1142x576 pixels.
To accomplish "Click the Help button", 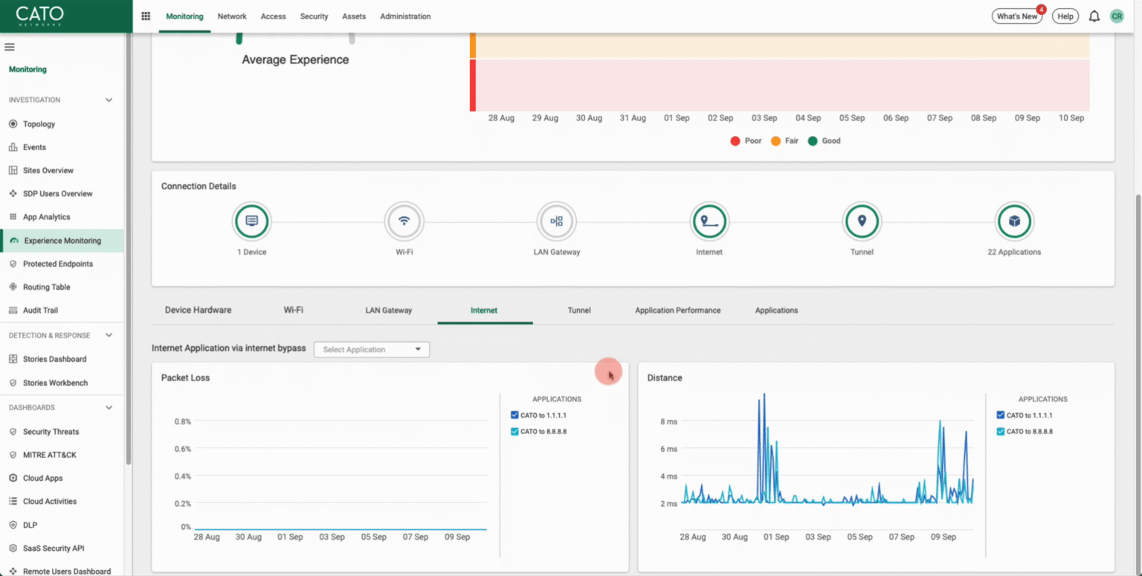I will coord(1065,16).
